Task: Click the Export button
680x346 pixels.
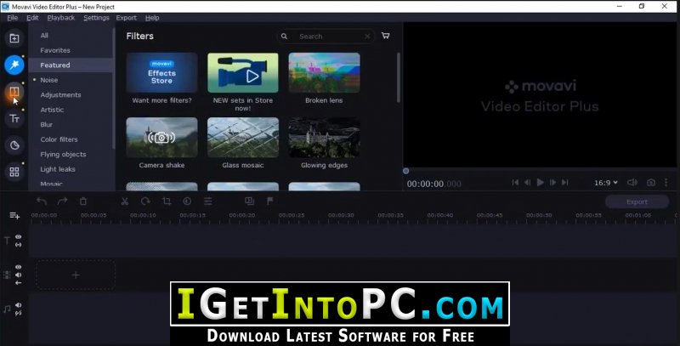Action: [x=637, y=201]
